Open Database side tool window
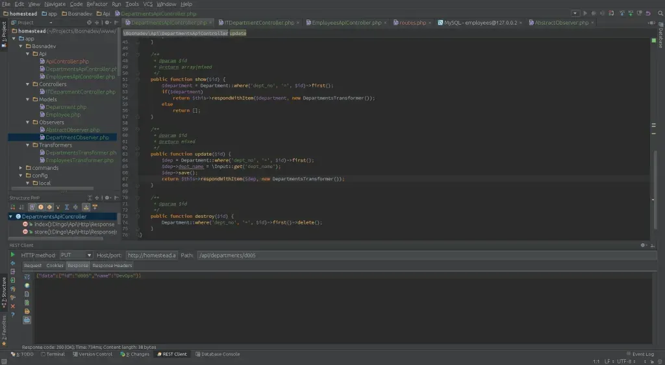The image size is (665, 365). [660, 36]
